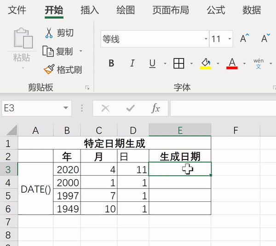Switch to the 数据 tab
This screenshot has height=246, width=276.
[252, 10]
